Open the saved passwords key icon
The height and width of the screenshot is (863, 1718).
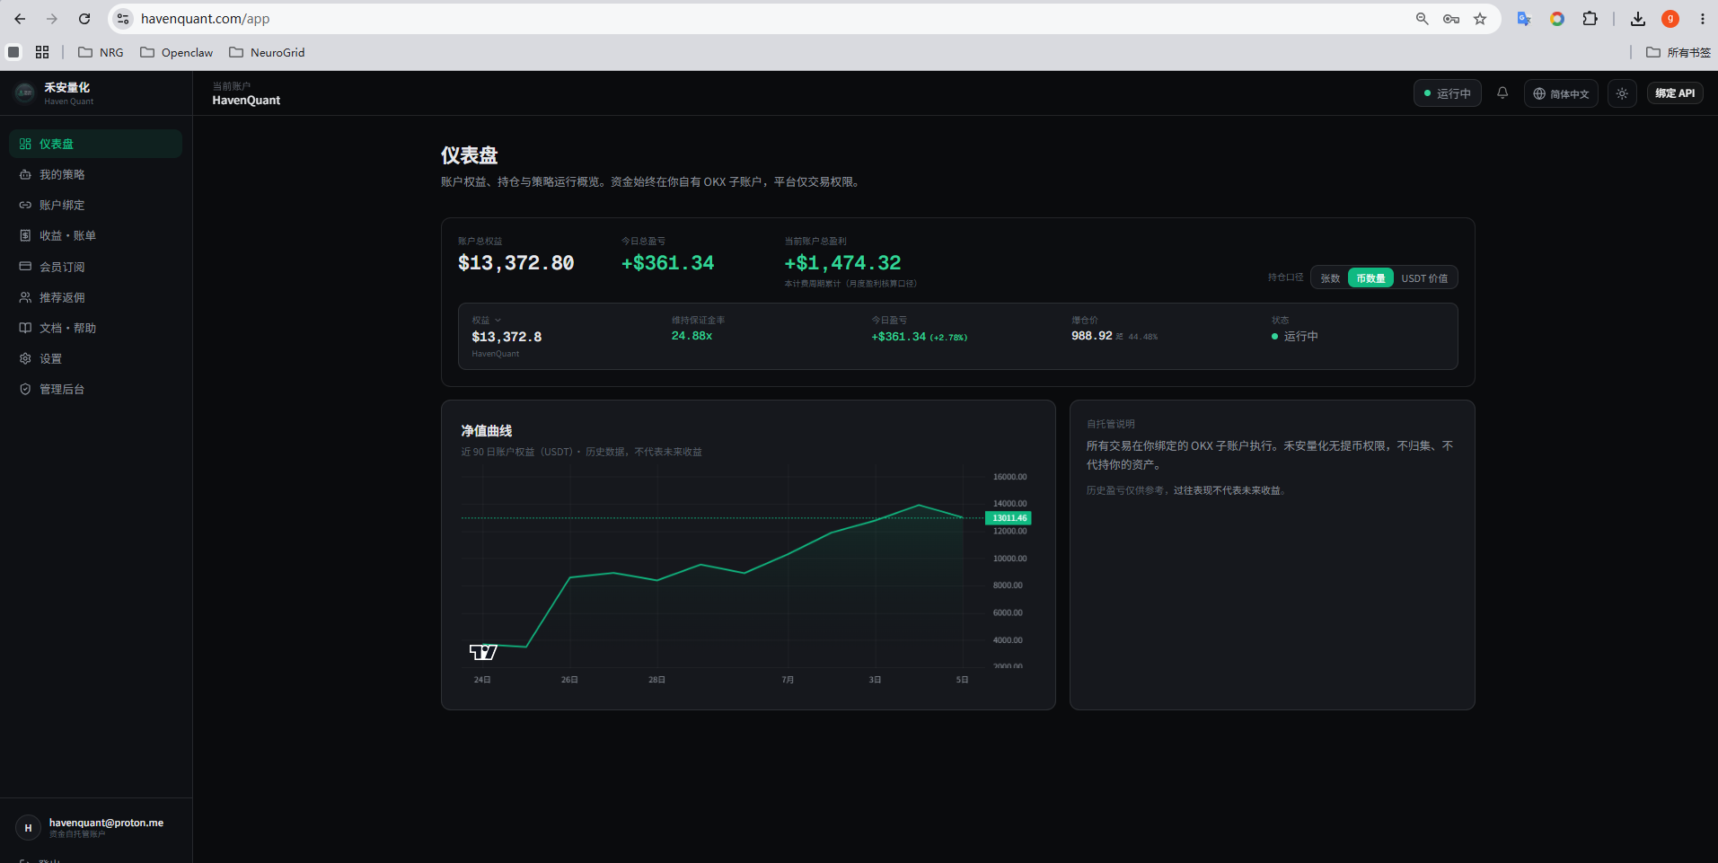(1451, 19)
